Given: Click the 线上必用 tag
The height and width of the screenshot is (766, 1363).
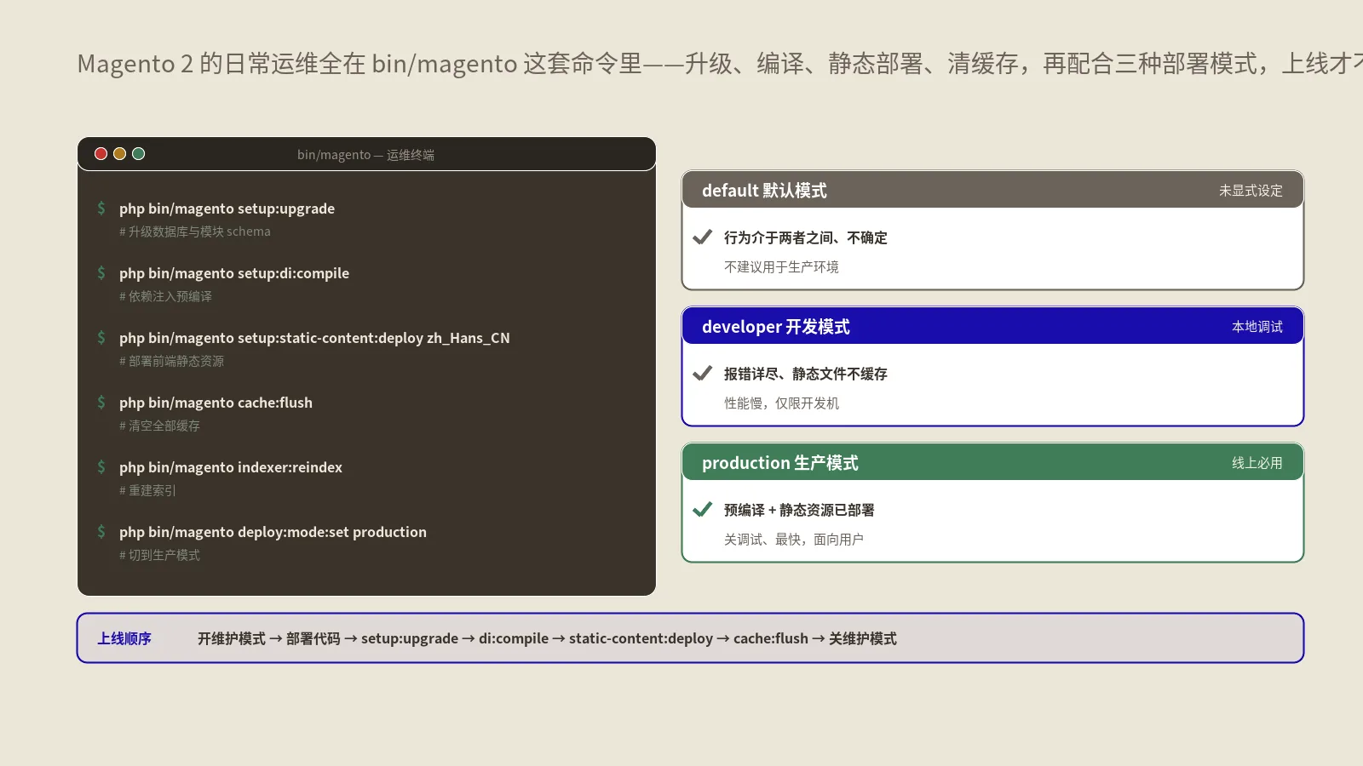Looking at the screenshot, I should [1257, 463].
